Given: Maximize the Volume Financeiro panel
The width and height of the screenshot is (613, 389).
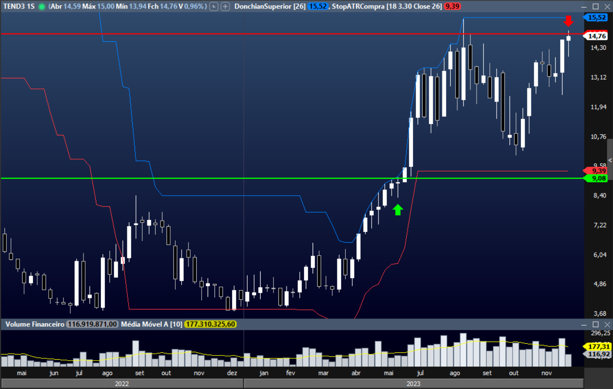Looking at the screenshot, I should pyautogui.click(x=595, y=324).
